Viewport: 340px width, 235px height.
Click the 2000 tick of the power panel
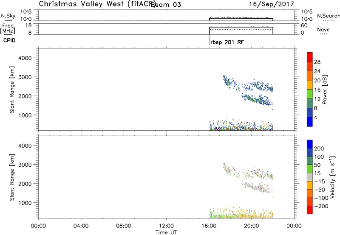(25, 96)
